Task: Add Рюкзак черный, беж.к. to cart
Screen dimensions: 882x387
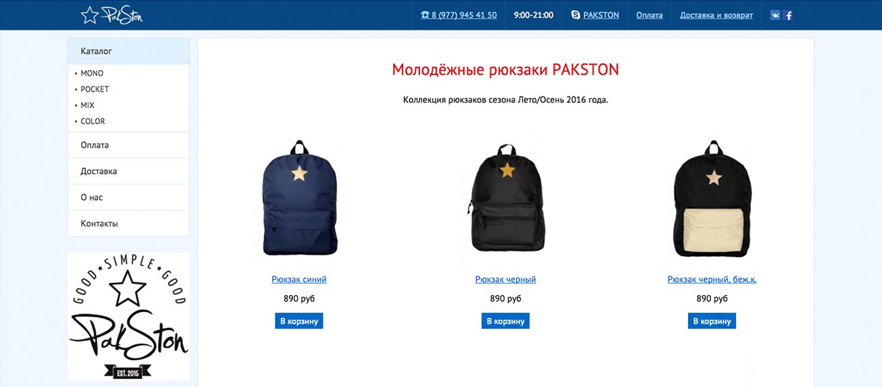Action: point(712,321)
